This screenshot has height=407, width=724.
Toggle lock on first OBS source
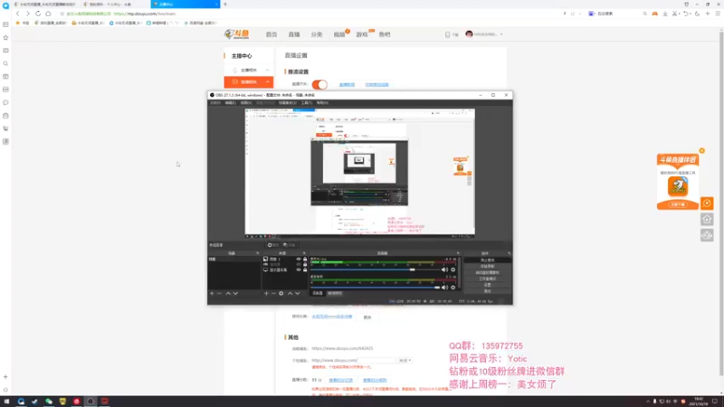pyautogui.click(x=305, y=260)
